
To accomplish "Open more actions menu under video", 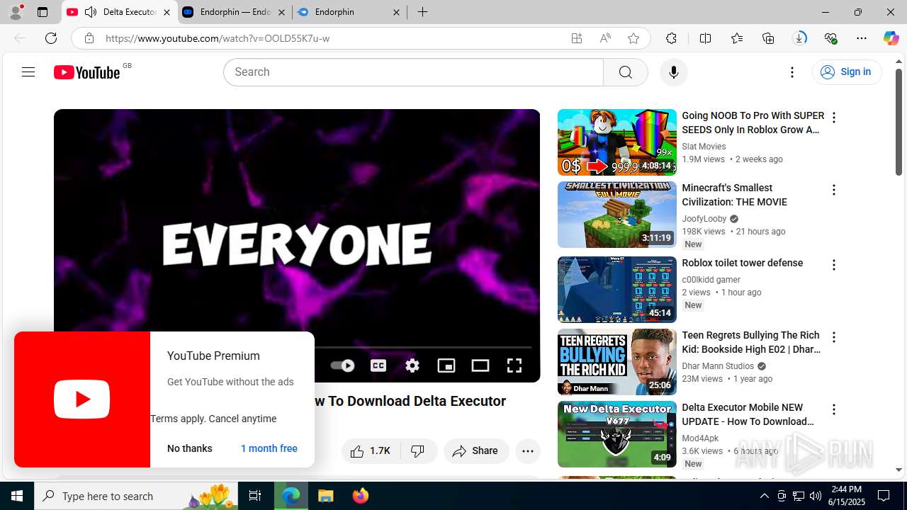I will tap(528, 451).
